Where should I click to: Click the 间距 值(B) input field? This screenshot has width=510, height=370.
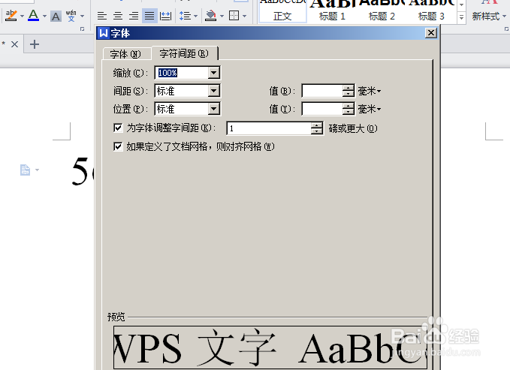tap(322, 91)
